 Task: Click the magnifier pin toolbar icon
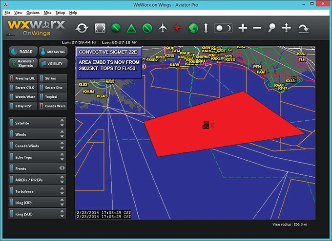[x=271, y=28]
